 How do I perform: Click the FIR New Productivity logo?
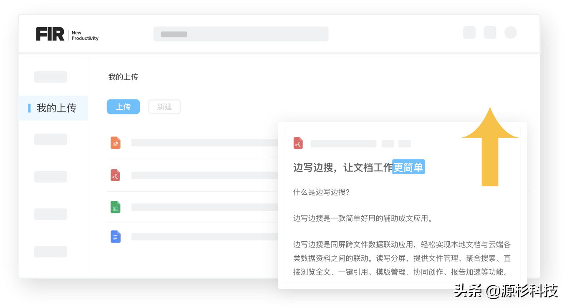click(x=67, y=34)
